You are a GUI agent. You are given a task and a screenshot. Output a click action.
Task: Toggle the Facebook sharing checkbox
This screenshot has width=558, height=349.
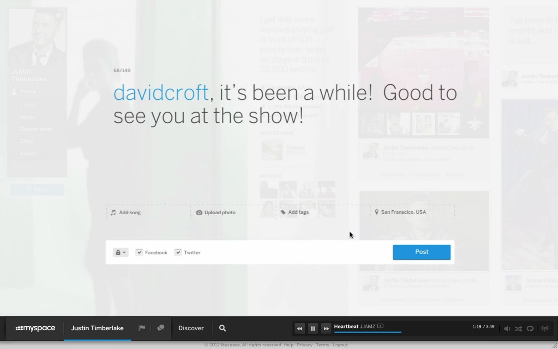[x=139, y=252]
